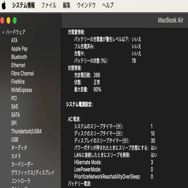Select オーディオ in the sidebar
The image size is (188, 188).
[19, 148]
